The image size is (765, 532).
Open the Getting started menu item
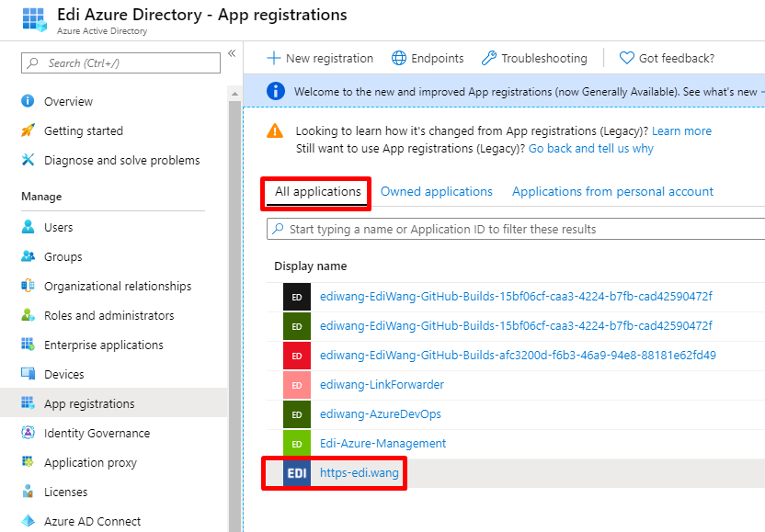pos(84,130)
